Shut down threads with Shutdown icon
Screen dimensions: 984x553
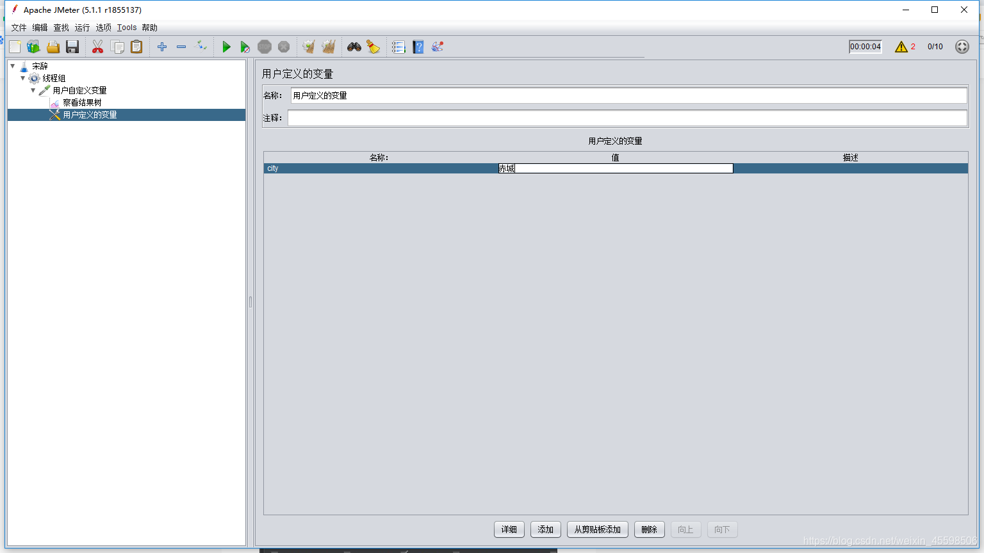tap(284, 47)
